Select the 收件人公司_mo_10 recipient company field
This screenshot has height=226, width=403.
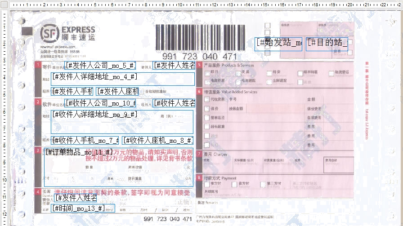coord(100,103)
